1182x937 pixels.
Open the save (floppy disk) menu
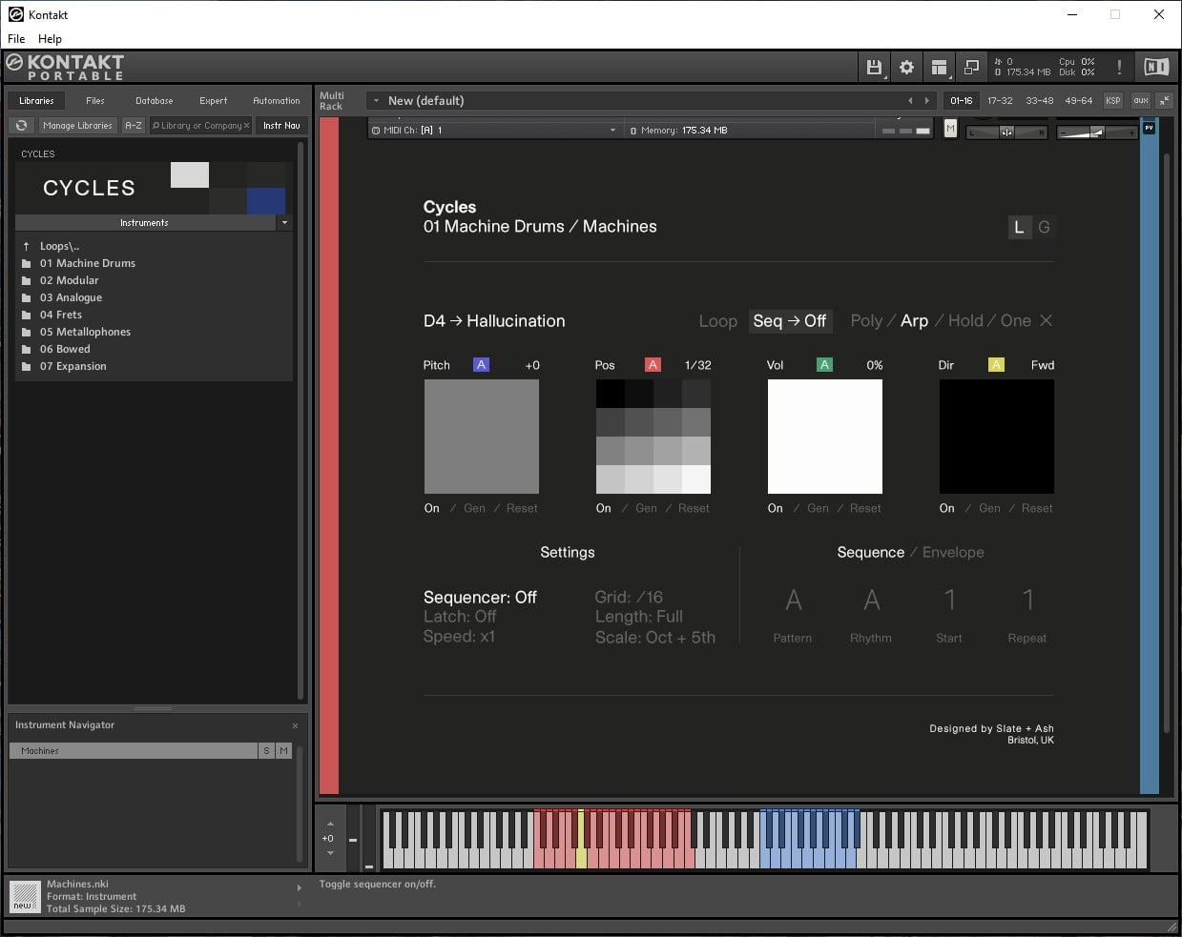[x=874, y=67]
